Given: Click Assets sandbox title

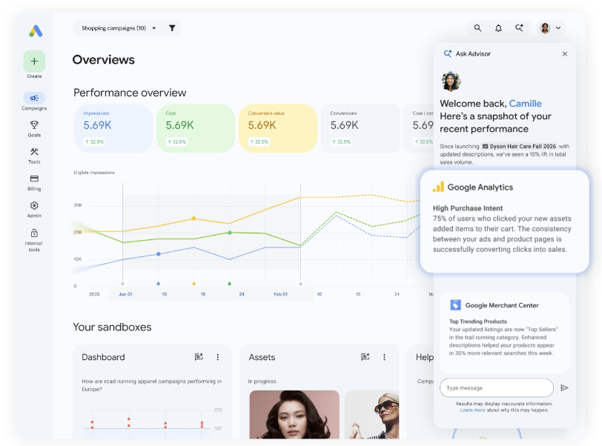Looking at the screenshot, I should click(262, 357).
